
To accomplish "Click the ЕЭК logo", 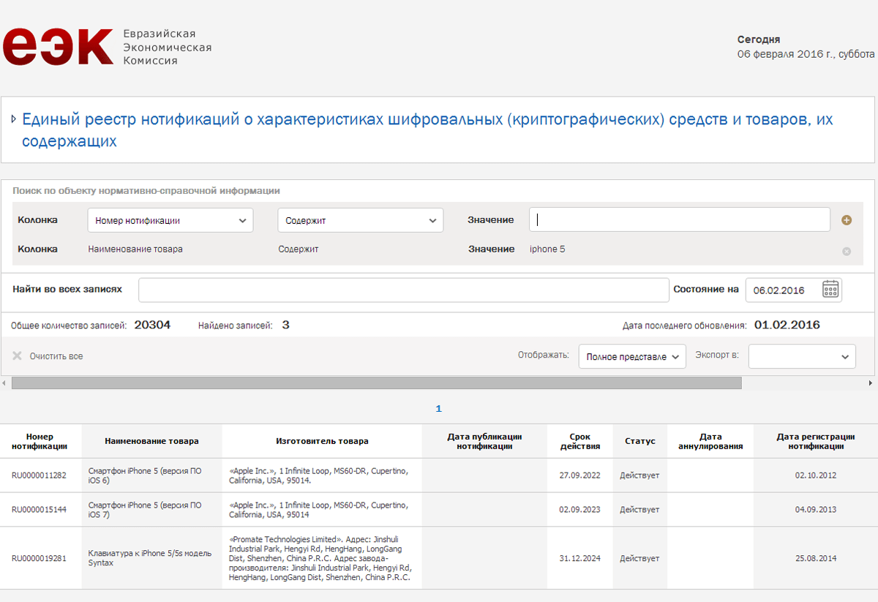I will coord(59,47).
